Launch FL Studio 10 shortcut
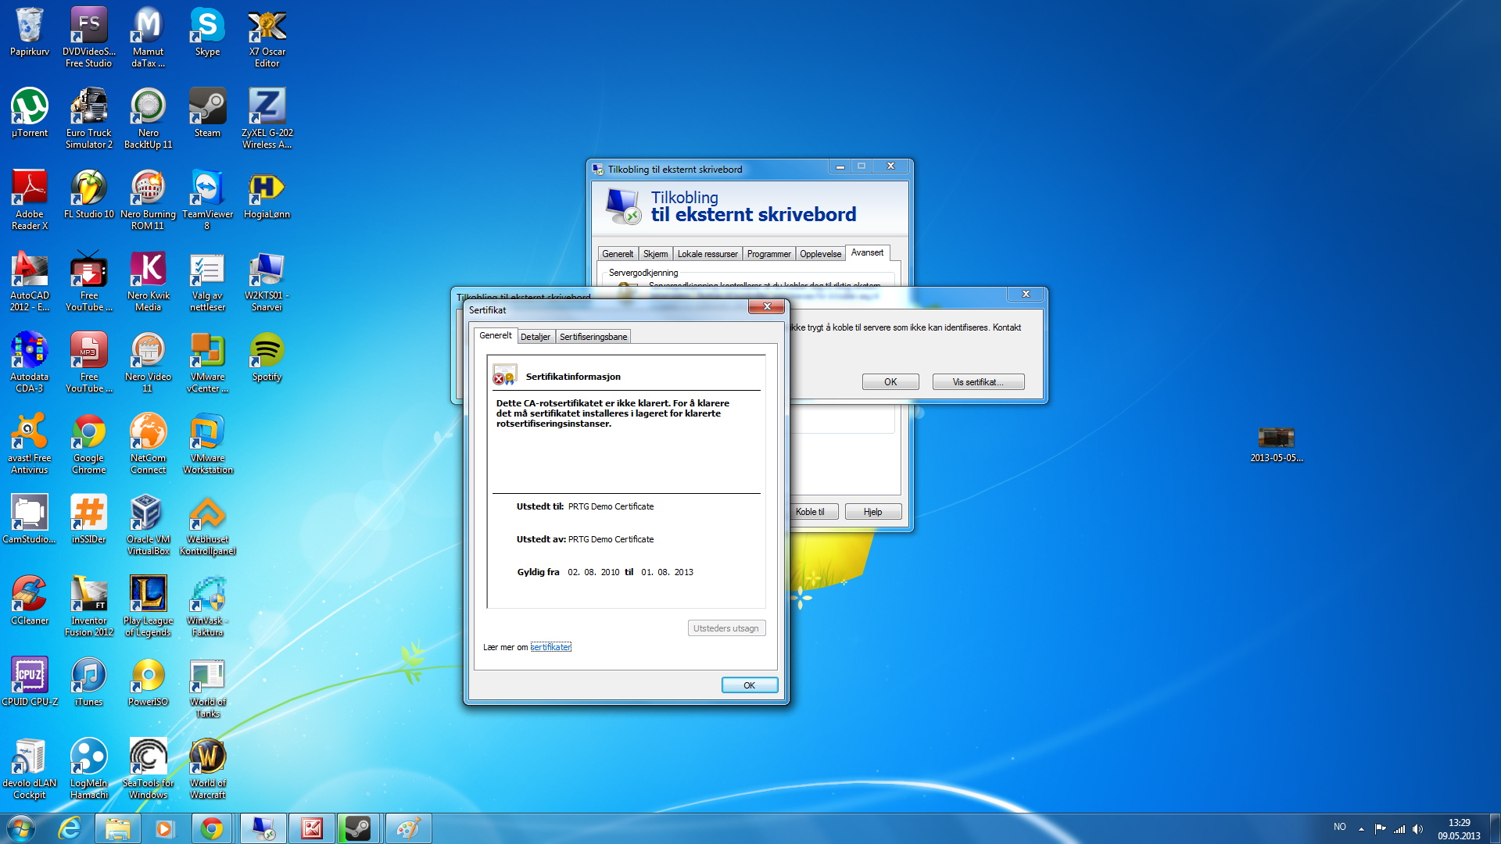The image size is (1501, 844). 89,195
